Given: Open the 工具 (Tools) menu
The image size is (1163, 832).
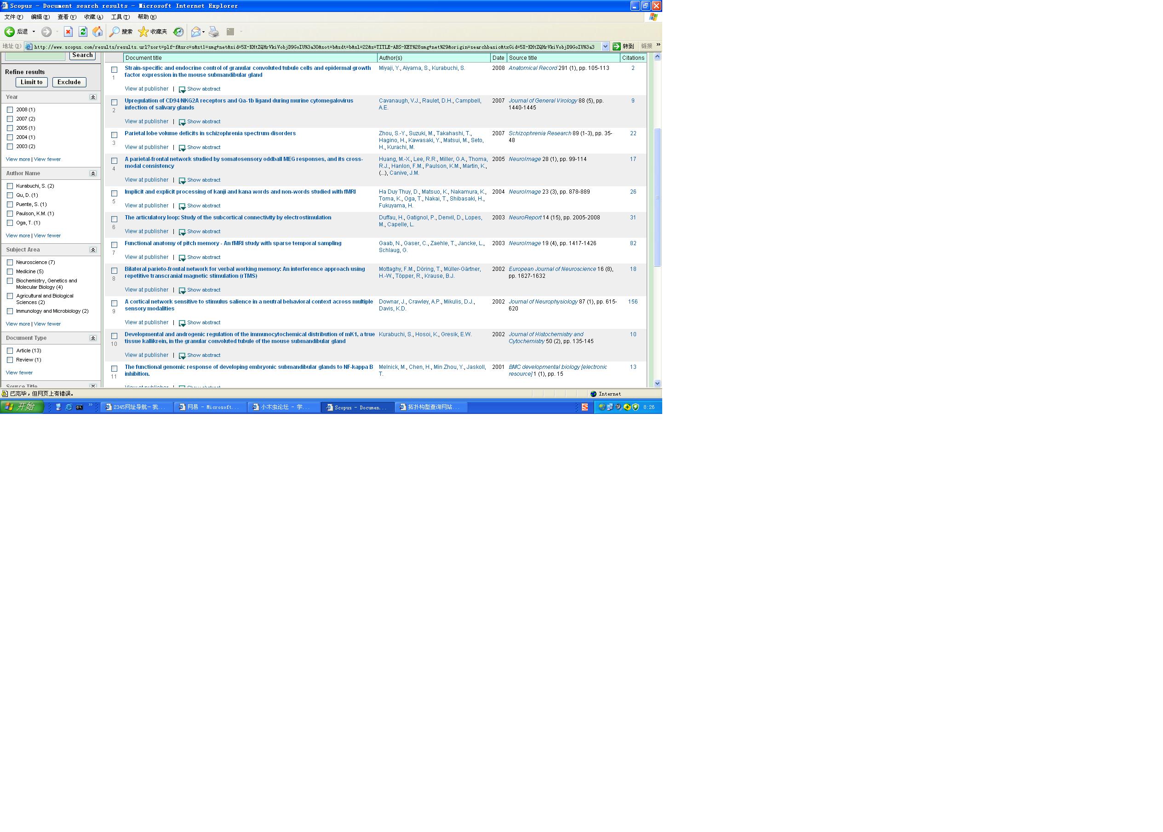Looking at the screenshot, I should tap(120, 17).
